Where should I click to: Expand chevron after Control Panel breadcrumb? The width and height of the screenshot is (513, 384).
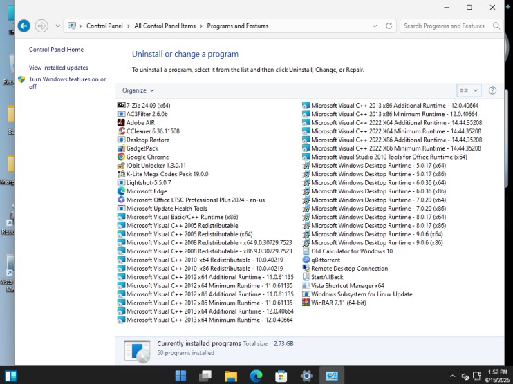tap(129, 26)
